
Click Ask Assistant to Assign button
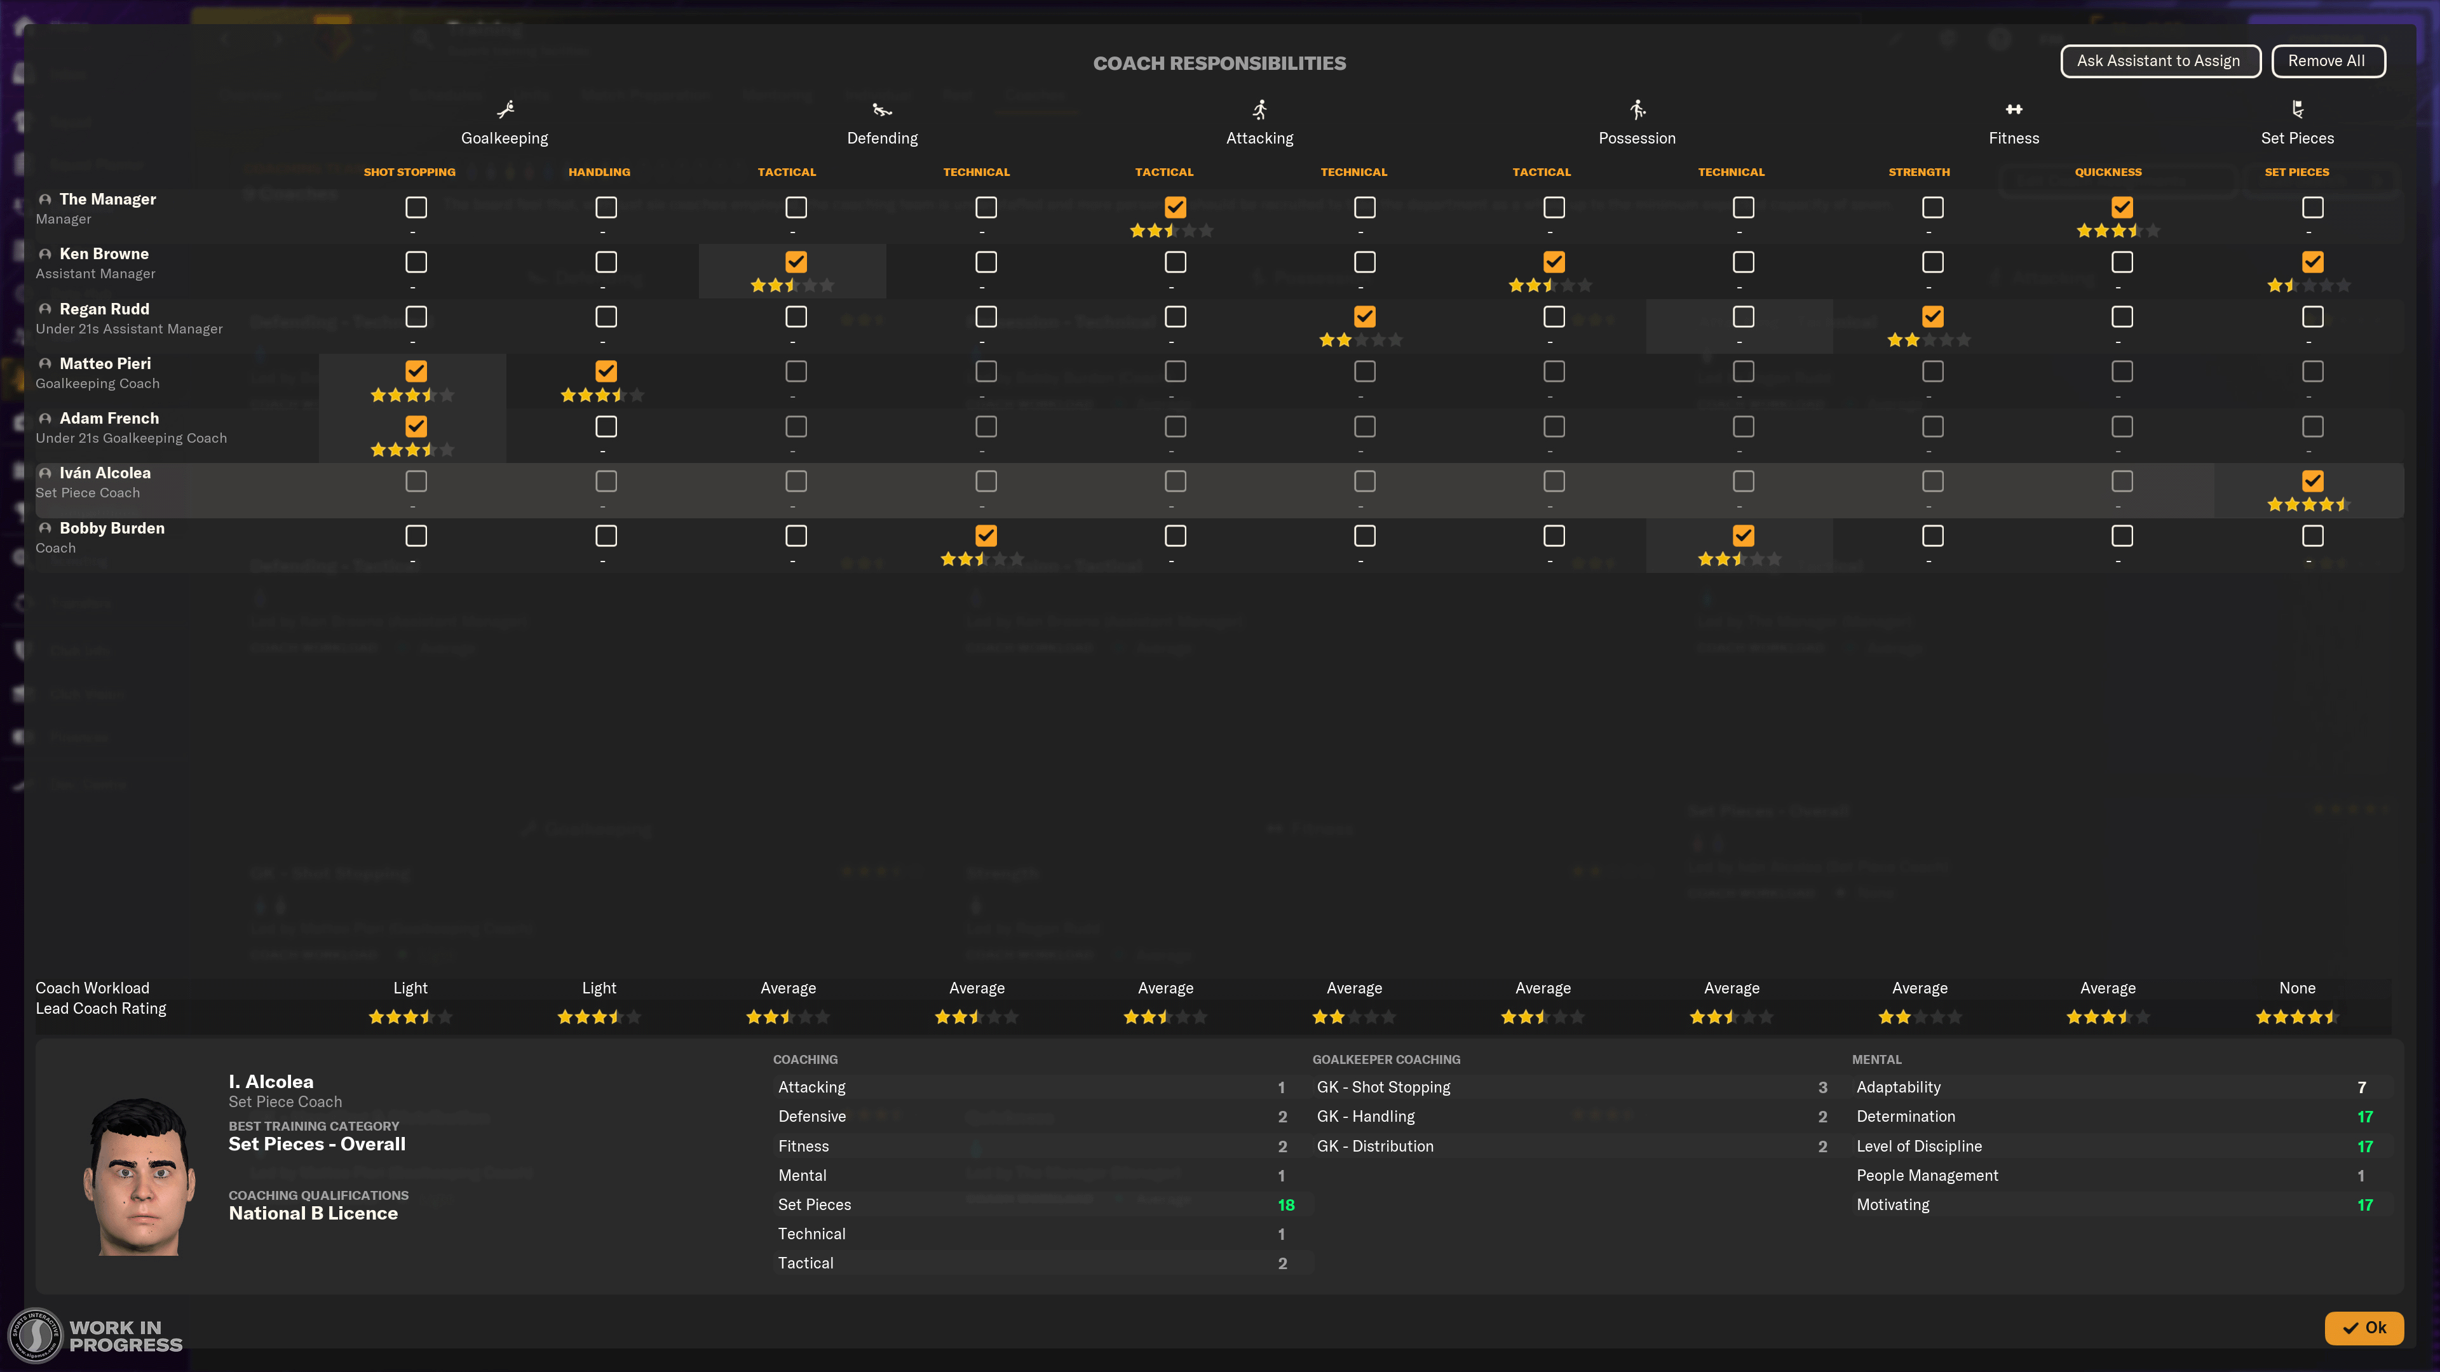coord(2159,62)
